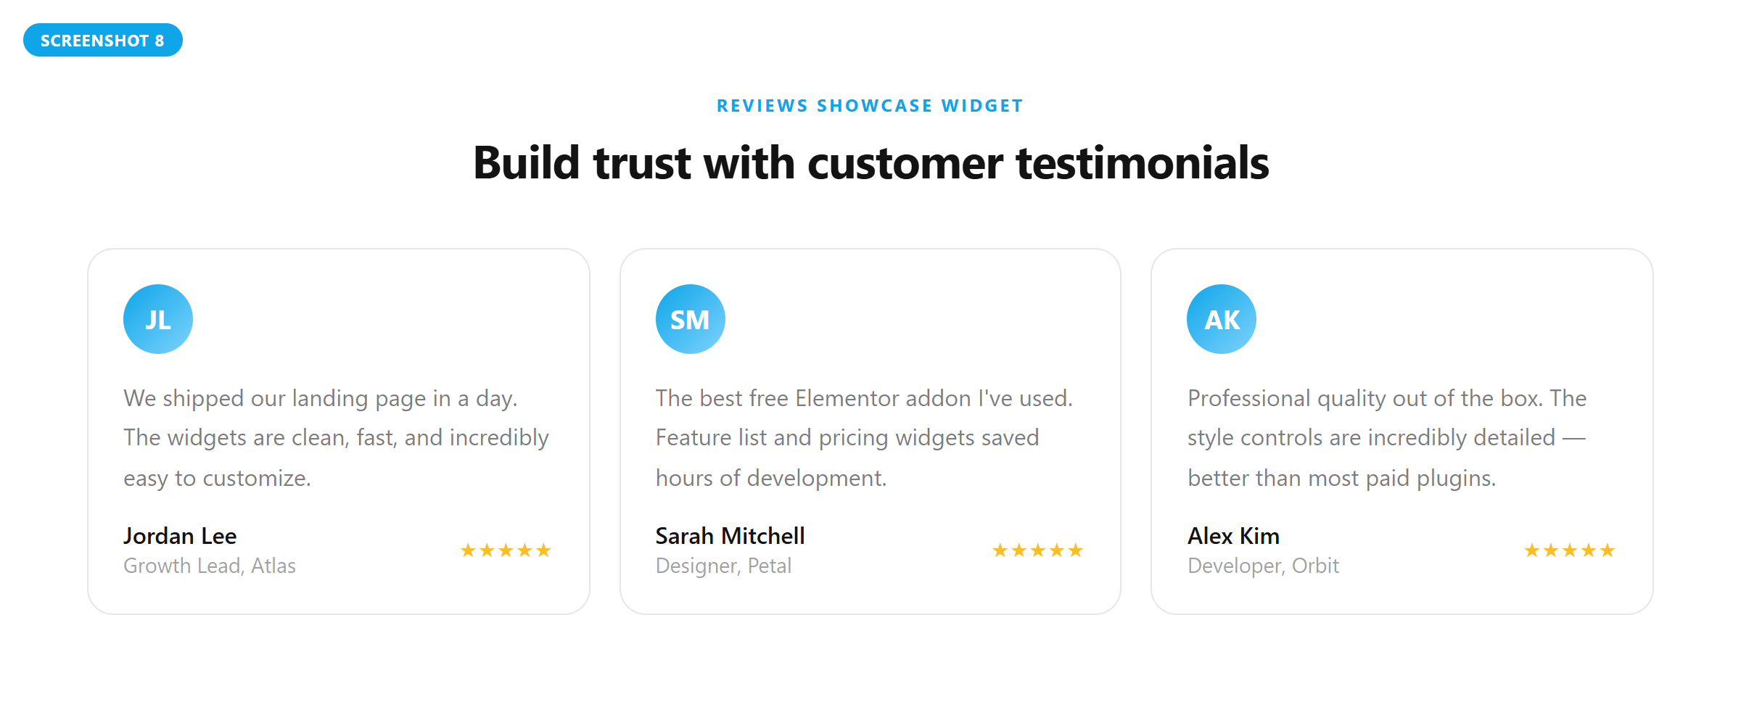Screen dimensions: 1741x702
Task: Click the Reviews Showcase Widget label
Action: [870, 106]
